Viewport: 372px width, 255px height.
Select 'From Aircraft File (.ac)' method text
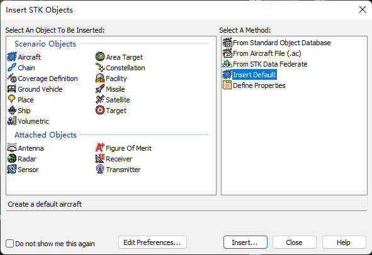pyautogui.click(x=267, y=53)
